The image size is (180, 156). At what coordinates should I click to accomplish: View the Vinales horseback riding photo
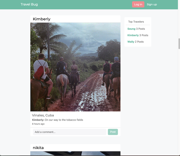point(75,67)
